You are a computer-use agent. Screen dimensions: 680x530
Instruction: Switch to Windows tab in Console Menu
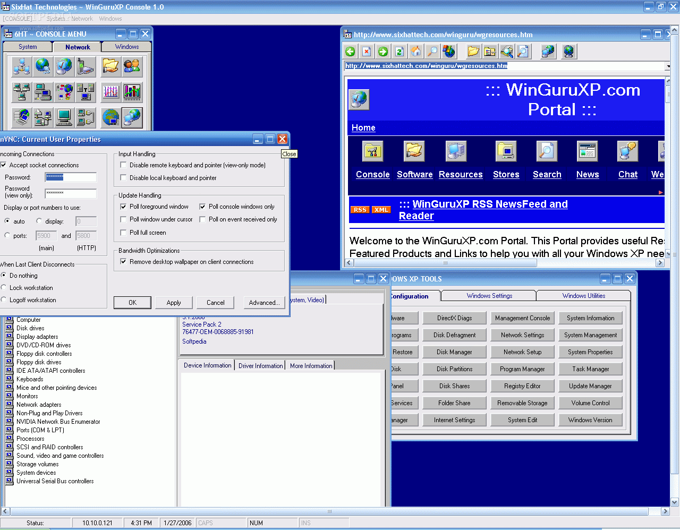(127, 47)
